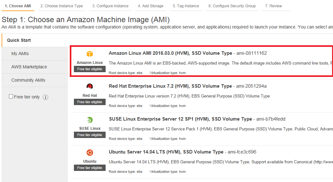333x182 pixels.
Task: Click the Red Hat Enterprise Linux 7.2 title
Action: pos(170,86)
